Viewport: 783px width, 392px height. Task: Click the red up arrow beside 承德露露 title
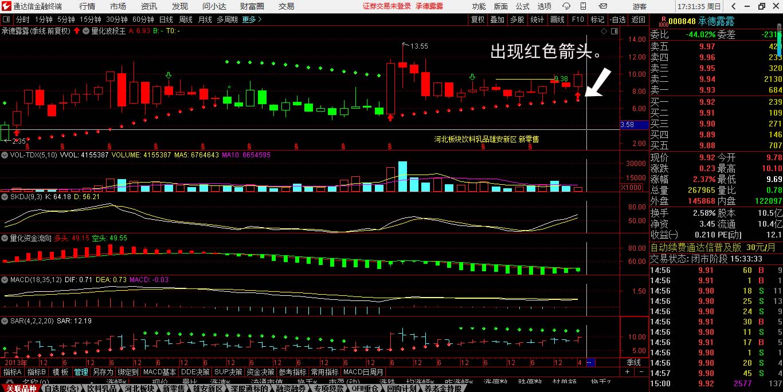coord(76,31)
